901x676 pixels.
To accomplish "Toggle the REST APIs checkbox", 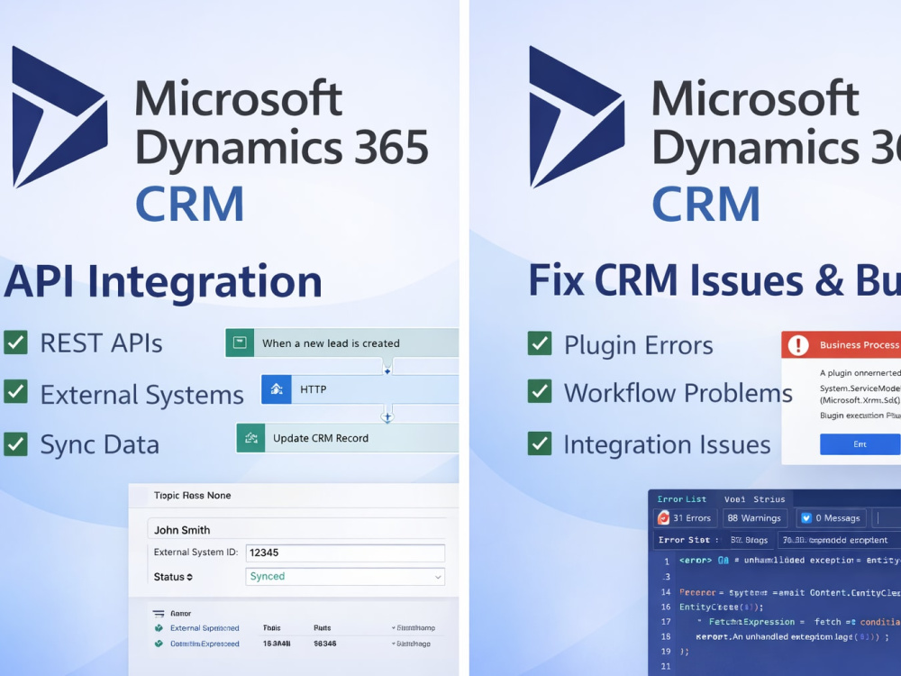I will (x=15, y=343).
